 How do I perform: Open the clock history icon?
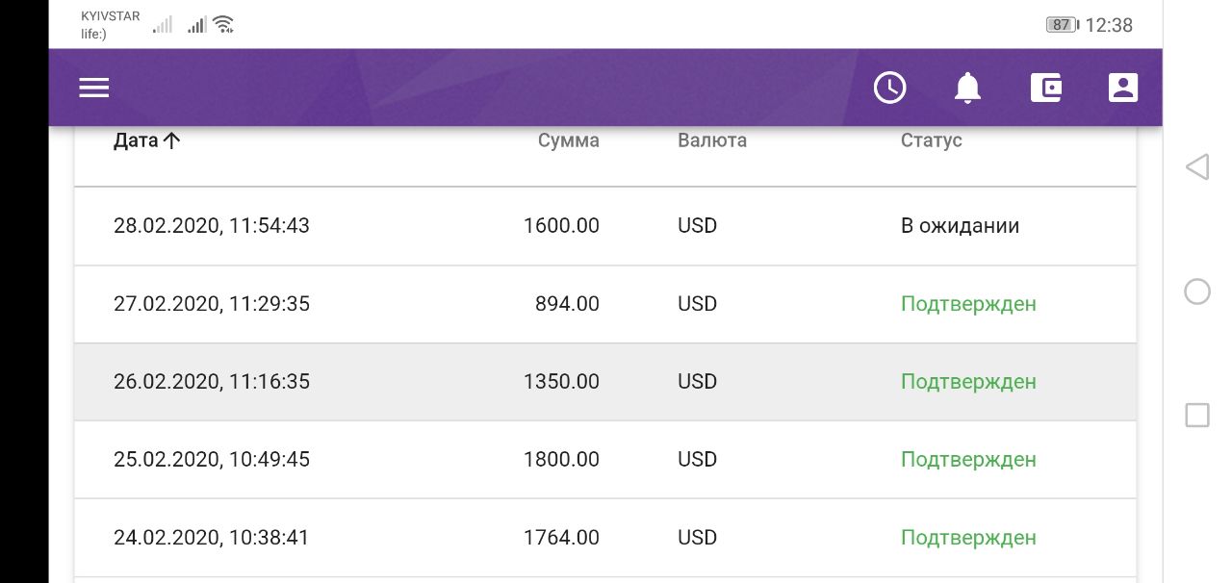(x=889, y=88)
